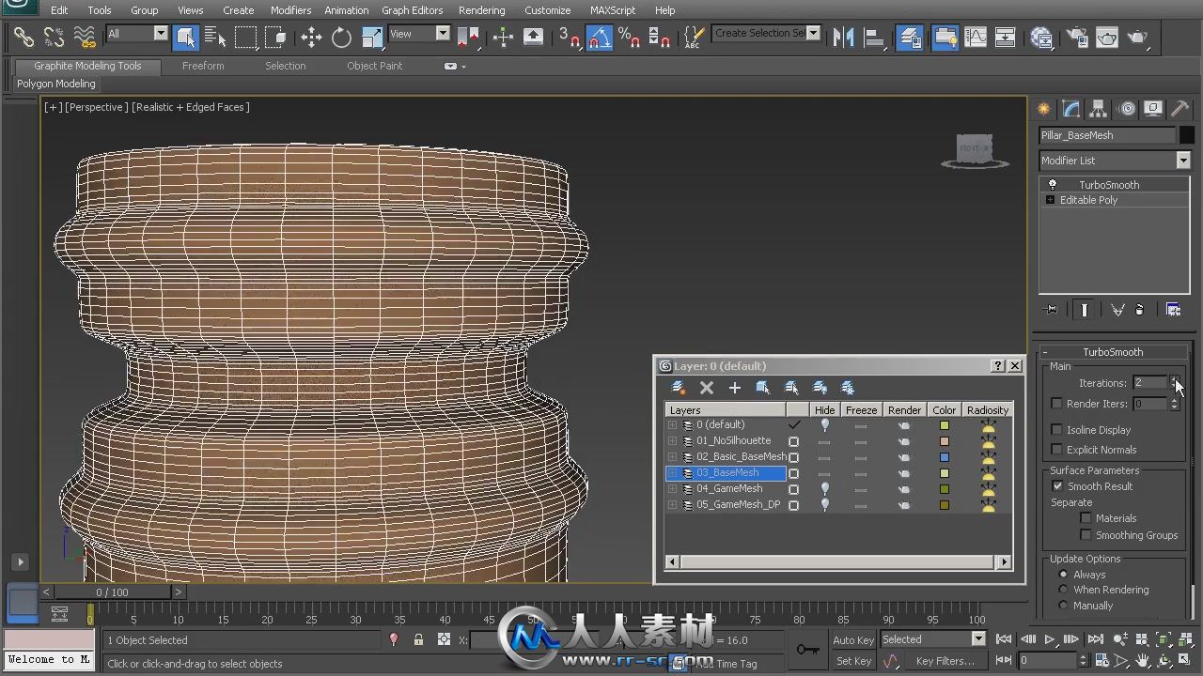Change 02_Basic_BaseMesh layer blue color swatch
Image resolution: width=1203 pixels, height=676 pixels.
(945, 457)
